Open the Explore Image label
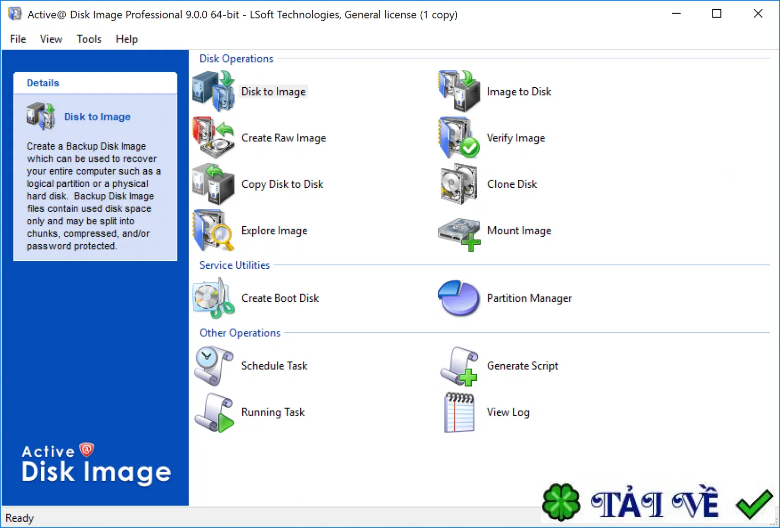Viewport: 780px width, 528px height. click(x=274, y=231)
